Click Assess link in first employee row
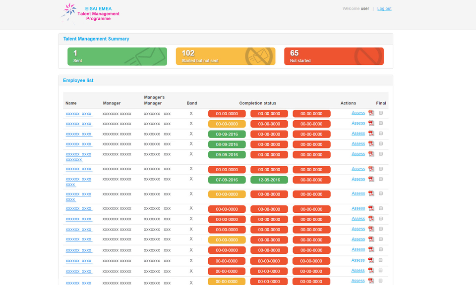This screenshot has width=476, height=285. click(358, 113)
